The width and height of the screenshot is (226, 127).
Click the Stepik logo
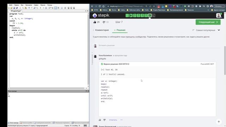click(x=101, y=15)
